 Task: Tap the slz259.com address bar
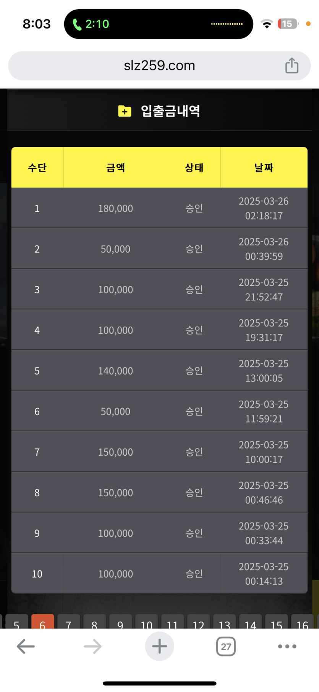159,66
